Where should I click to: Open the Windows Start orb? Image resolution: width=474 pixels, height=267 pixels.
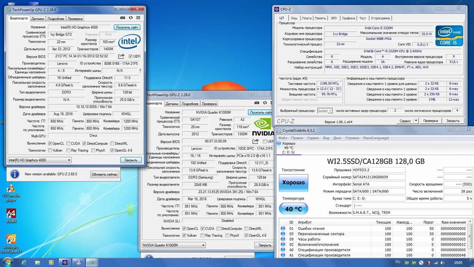click(7, 262)
